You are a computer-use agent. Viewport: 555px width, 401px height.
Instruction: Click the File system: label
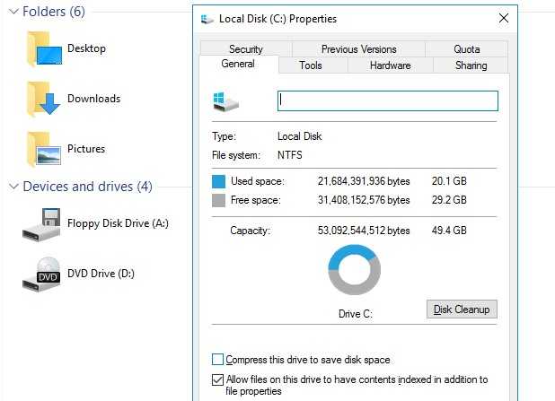[x=236, y=155]
